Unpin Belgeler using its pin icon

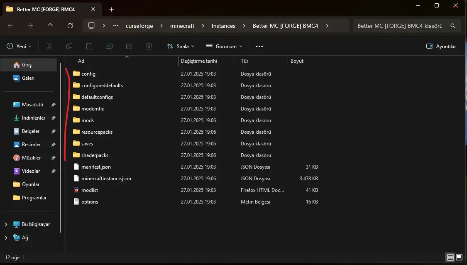click(x=53, y=131)
